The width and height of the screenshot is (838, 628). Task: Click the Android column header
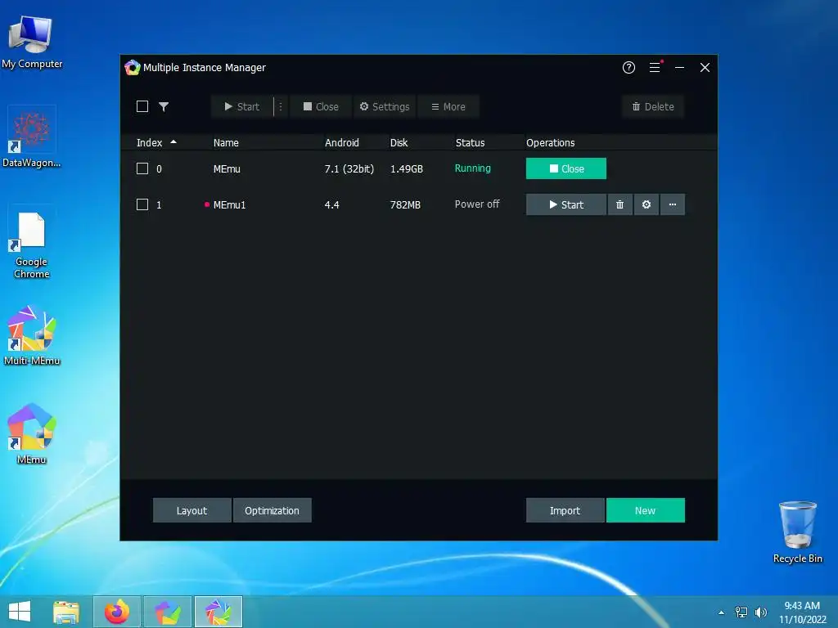pyautogui.click(x=342, y=142)
